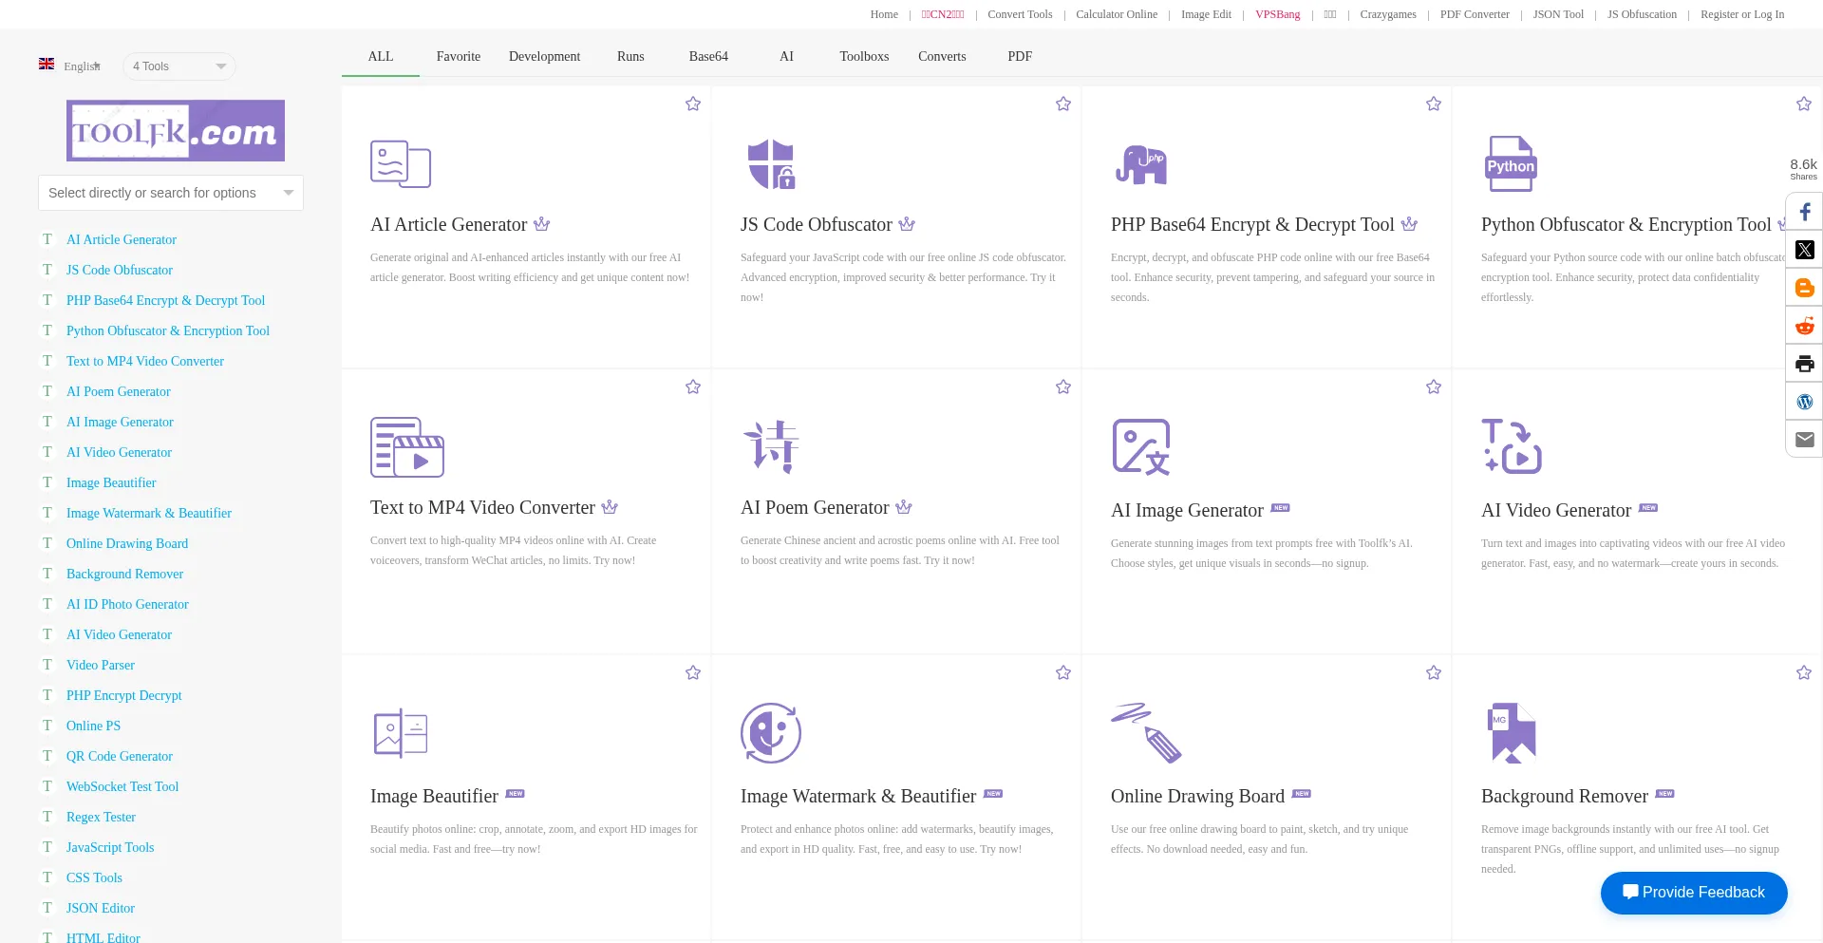The image size is (1823, 943).
Task: Expand the 4 Tools dropdown
Action: [179, 66]
